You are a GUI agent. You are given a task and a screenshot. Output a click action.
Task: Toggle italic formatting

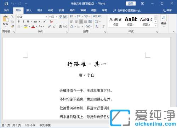(23, 22)
